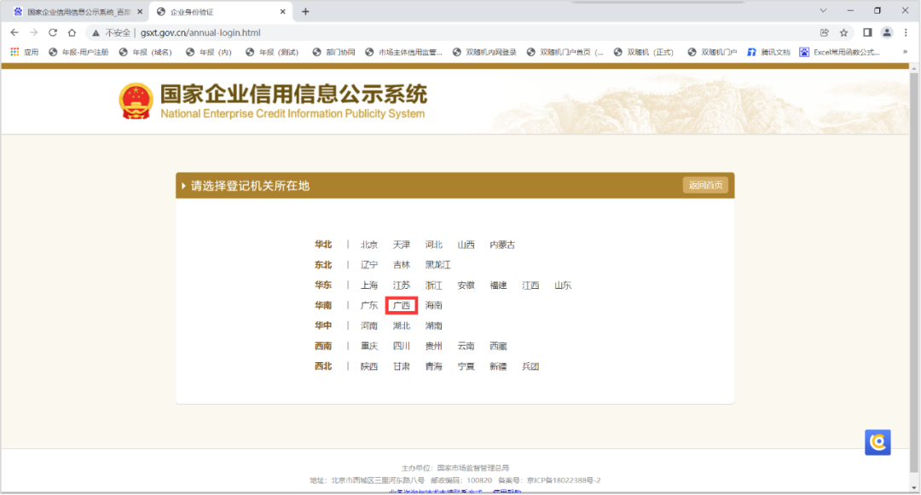Select 黑龙江 province
The width and height of the screenshot is (921, 495).
(437, 265)
